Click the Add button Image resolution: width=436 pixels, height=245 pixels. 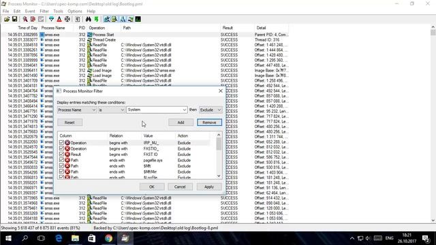click(x=181, y=122)
